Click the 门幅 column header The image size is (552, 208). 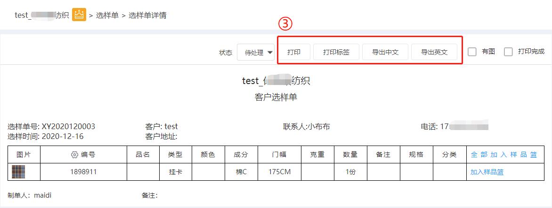tap(279, 154)
